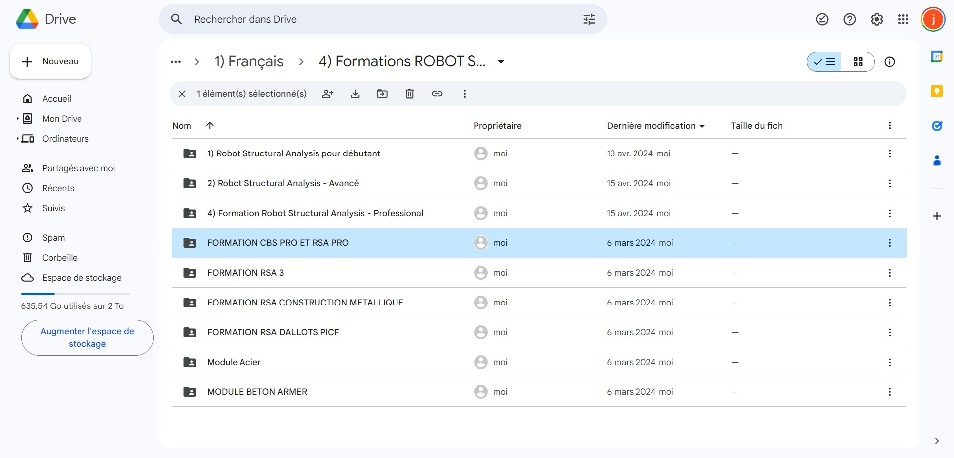This screenshot has width=954, height=458.
Task: Open advanced search filter options
Action: [x=589, y=19]
